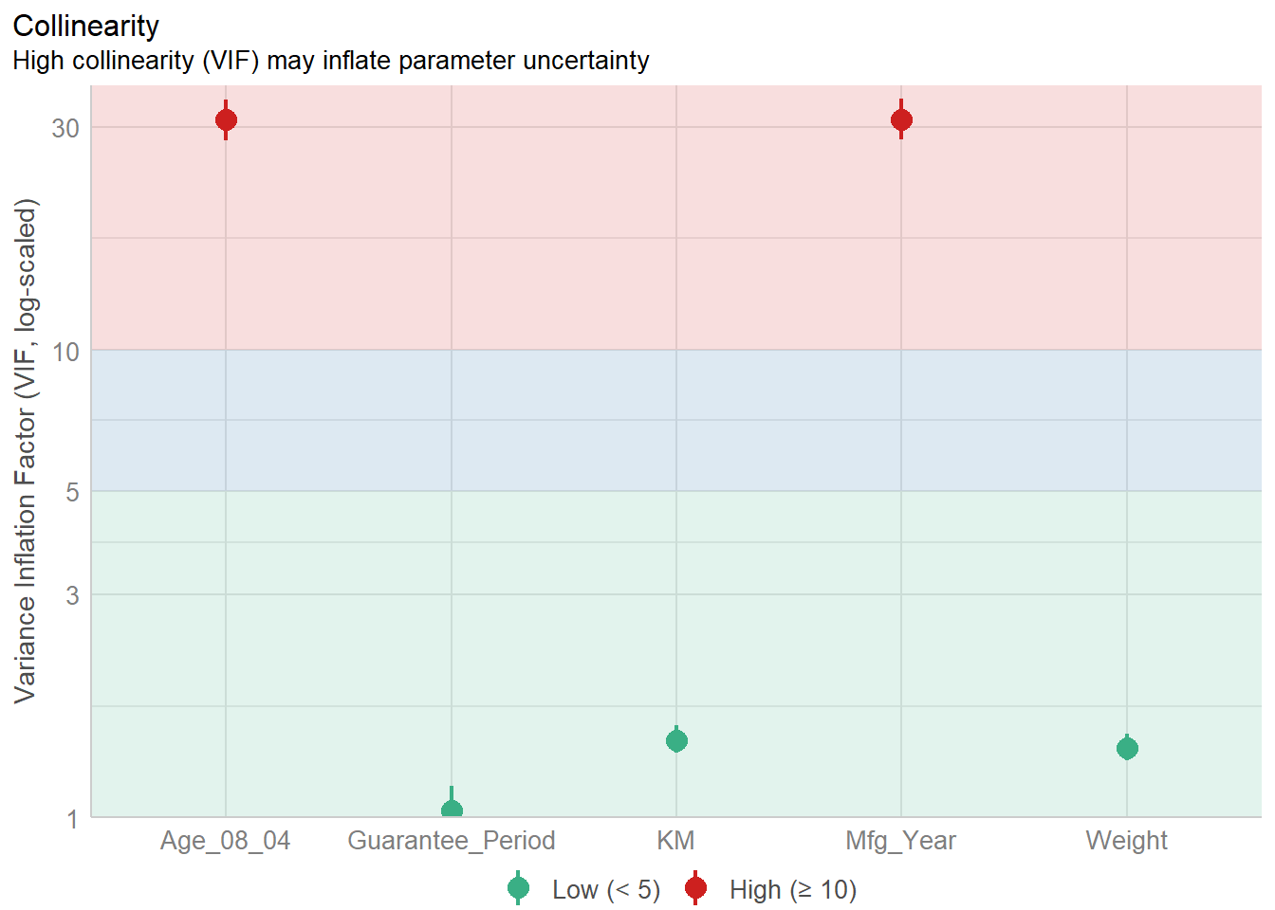The width and height of the screenshot is (1275, 910).
Task: Select the KM x-axis label
Action: pos(676,841)
